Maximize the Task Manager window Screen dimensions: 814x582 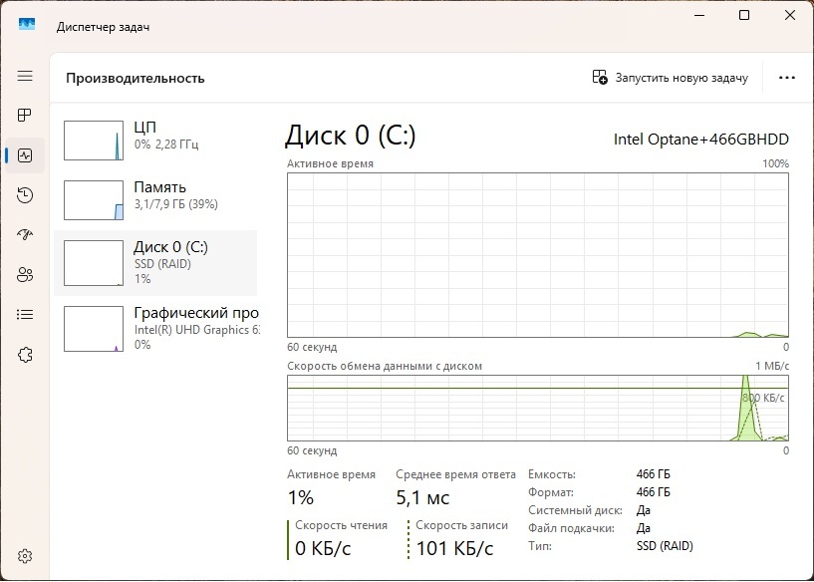(744, 16)
